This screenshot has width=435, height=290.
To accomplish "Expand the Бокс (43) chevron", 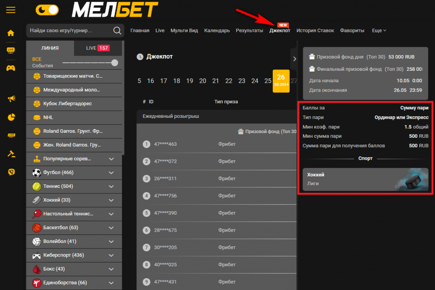I will 111,269.
